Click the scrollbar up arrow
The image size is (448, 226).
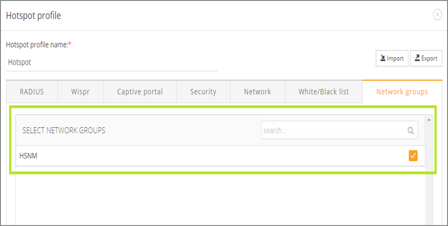(429, 120)
